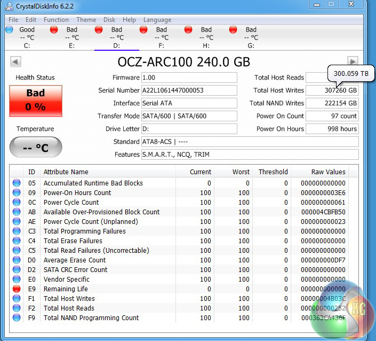The width and height of the screenshot is (376, 341).
Task: Select the Good status C: drive icon
Action: tap(9, 30)
